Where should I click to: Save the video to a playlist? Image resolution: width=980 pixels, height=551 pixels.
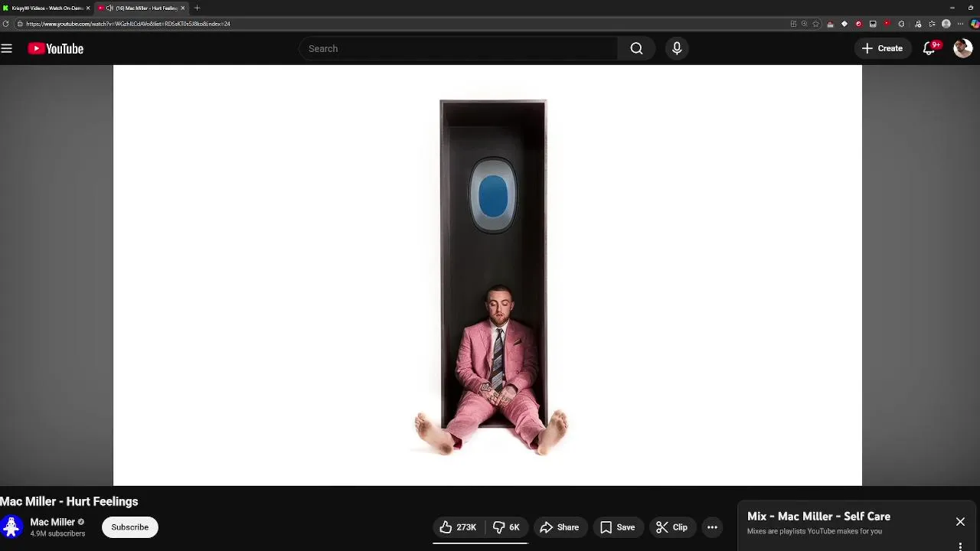point(617,527)
